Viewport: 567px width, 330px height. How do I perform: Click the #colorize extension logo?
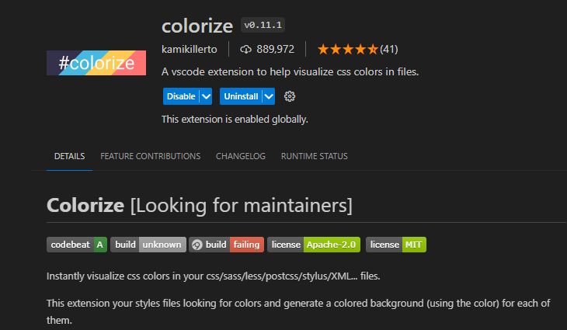[x=96, y=63]
